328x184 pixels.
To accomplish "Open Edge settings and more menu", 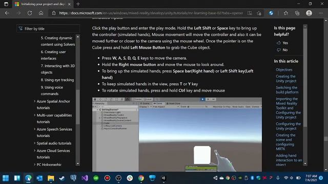I will (x=321, y=13).
